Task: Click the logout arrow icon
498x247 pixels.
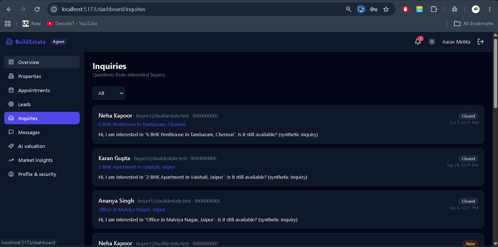Action: pyautogui.click(x=481, y=42)
